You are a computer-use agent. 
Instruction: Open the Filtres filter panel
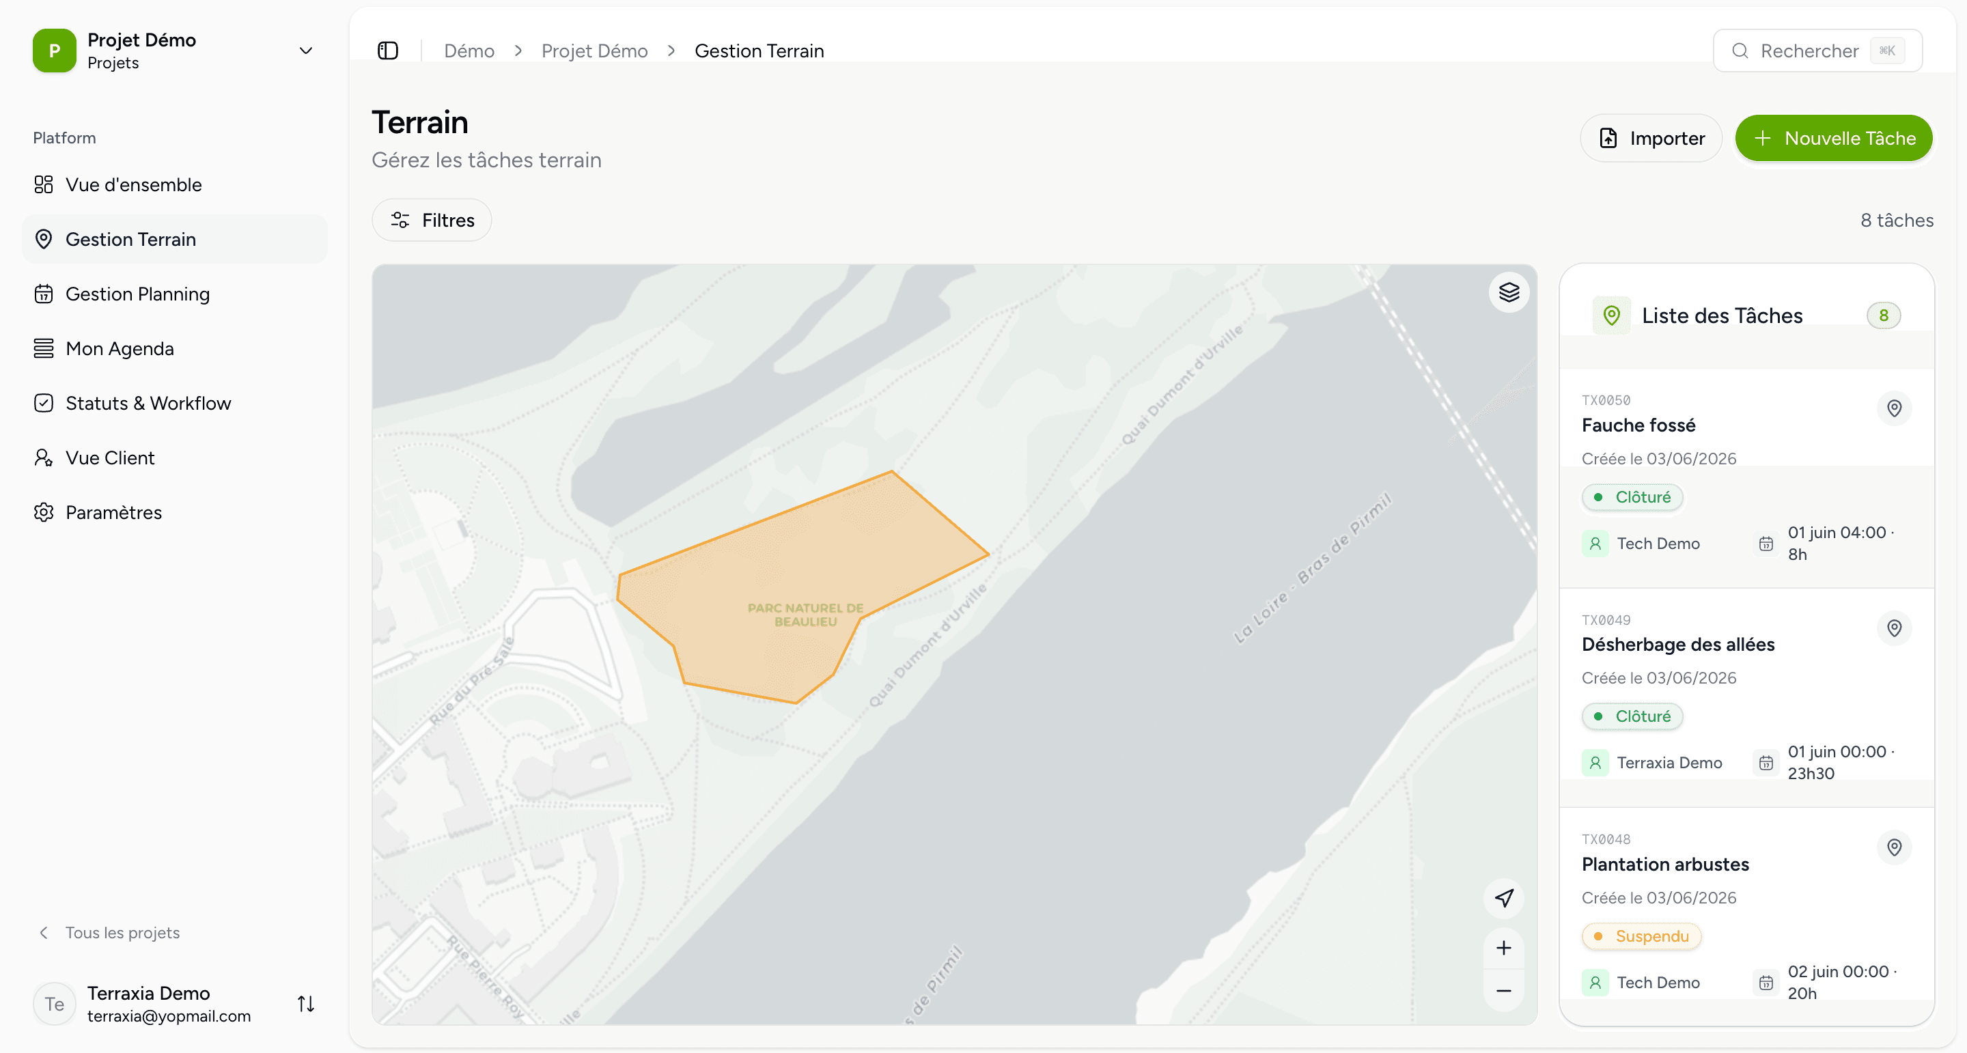coord(432,220)
